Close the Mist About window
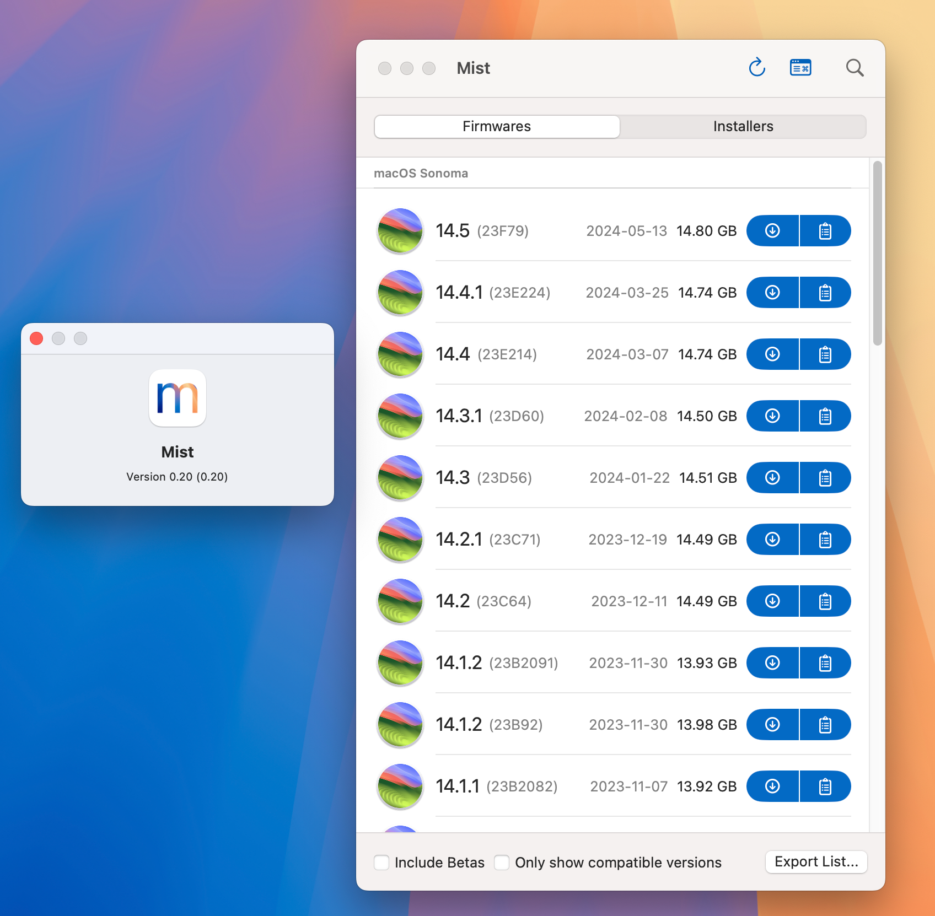 (x=36, y=338)
